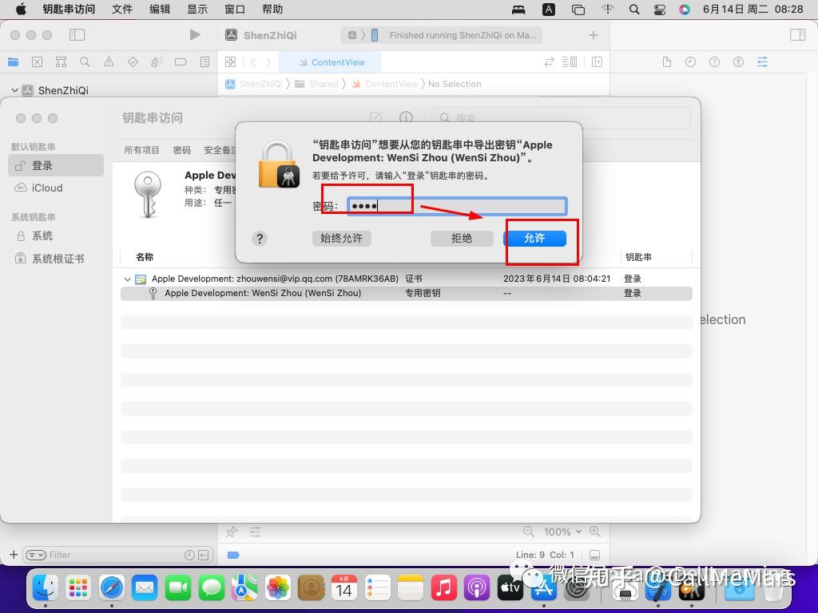Click the 拒绝 (Deny) button
This screenshot has width=818, height=613.
(462, 238)
